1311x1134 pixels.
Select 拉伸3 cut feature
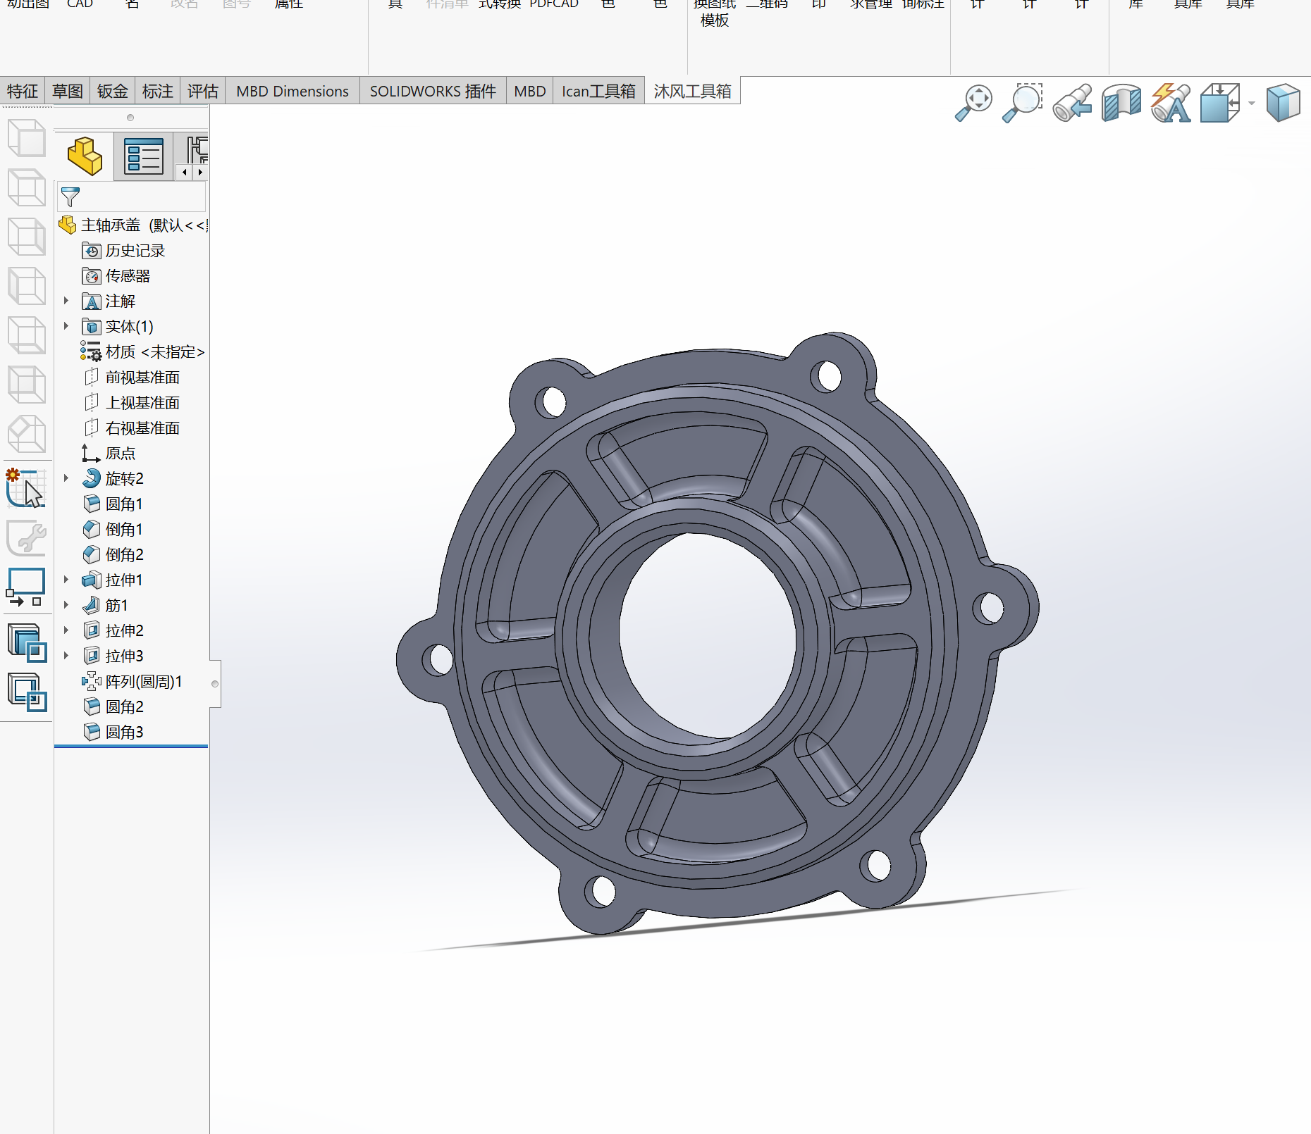(x=113, y=656)
